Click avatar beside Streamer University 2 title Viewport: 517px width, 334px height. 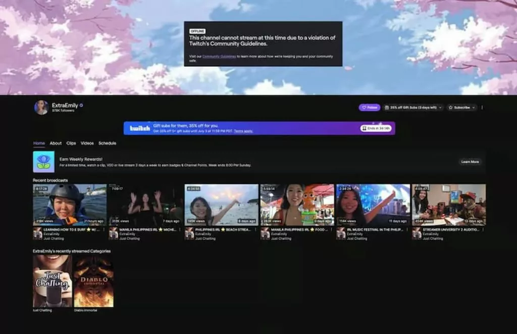[417, 233]
